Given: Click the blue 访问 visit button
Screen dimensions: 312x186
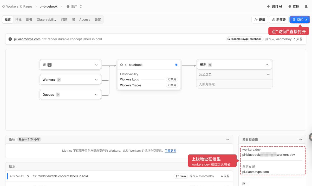Looking at the screenshot, I should coord(300,20).
